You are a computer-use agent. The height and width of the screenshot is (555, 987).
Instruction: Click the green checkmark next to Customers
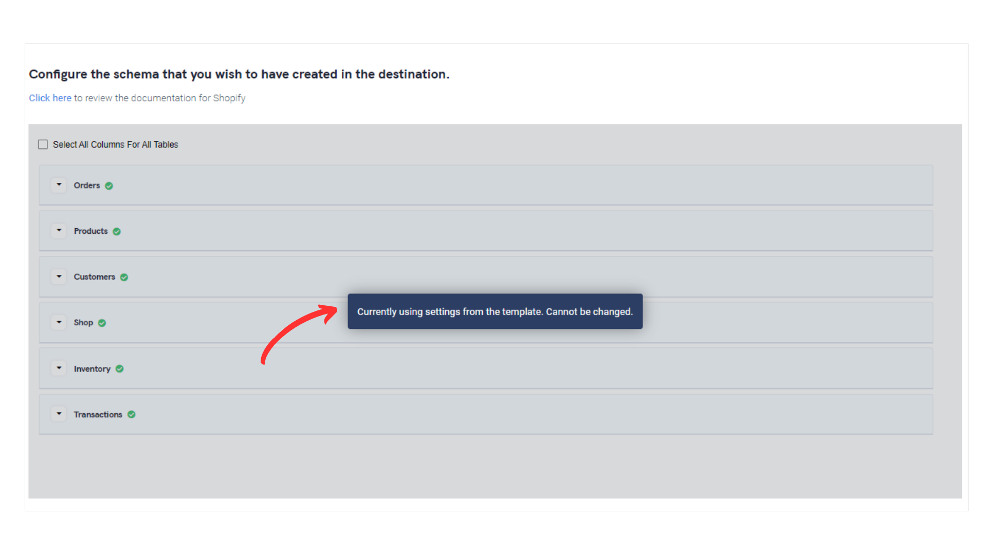coord(124,277)
